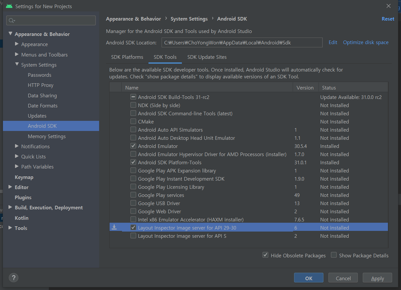Check the NDK (Side by side) checkbox
Screen dimensions: 401x290
(x=133, y=105)
